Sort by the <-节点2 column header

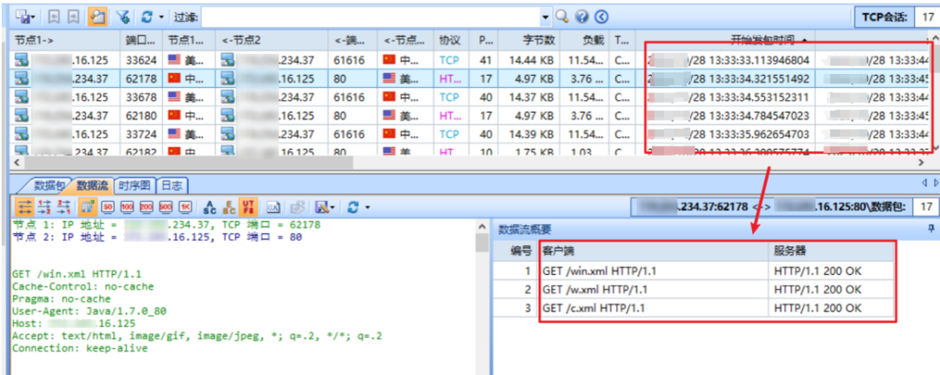click(272, 40)
